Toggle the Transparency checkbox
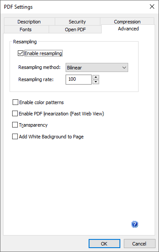 tap(15, 125)
